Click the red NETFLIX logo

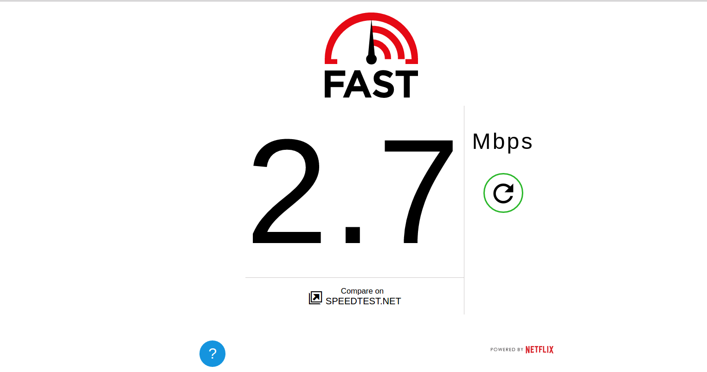tap(540, 350)
